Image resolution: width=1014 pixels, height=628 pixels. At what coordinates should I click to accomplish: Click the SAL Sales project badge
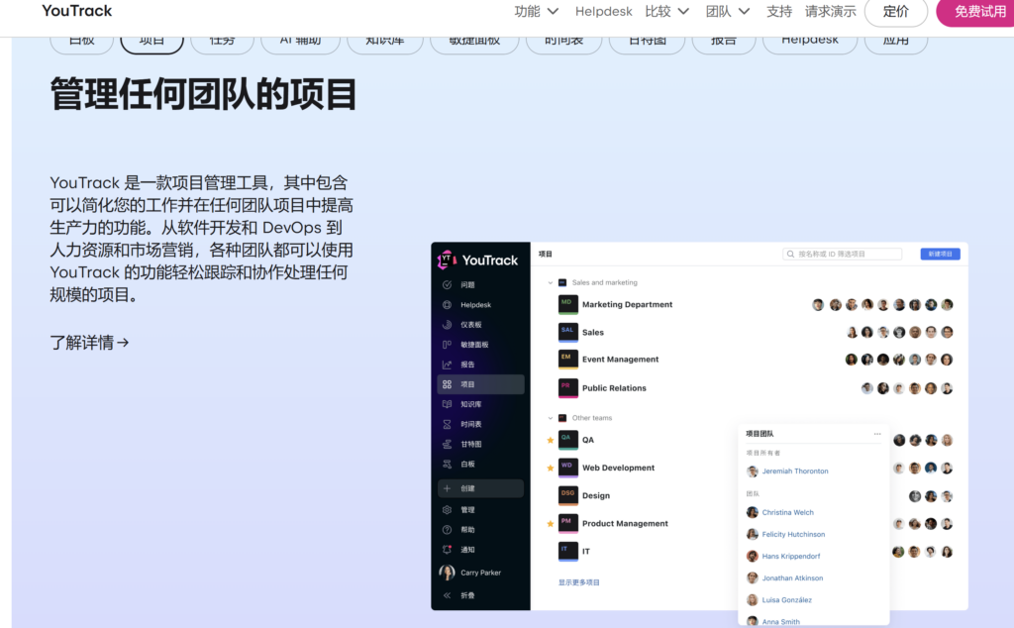pyautogui.click(x=567, y=333)
